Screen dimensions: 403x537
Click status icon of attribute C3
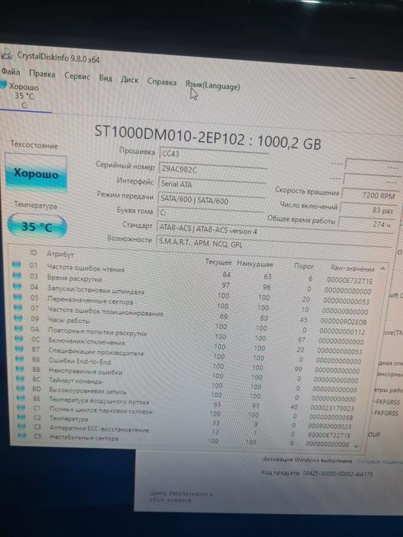click(21, 427)
